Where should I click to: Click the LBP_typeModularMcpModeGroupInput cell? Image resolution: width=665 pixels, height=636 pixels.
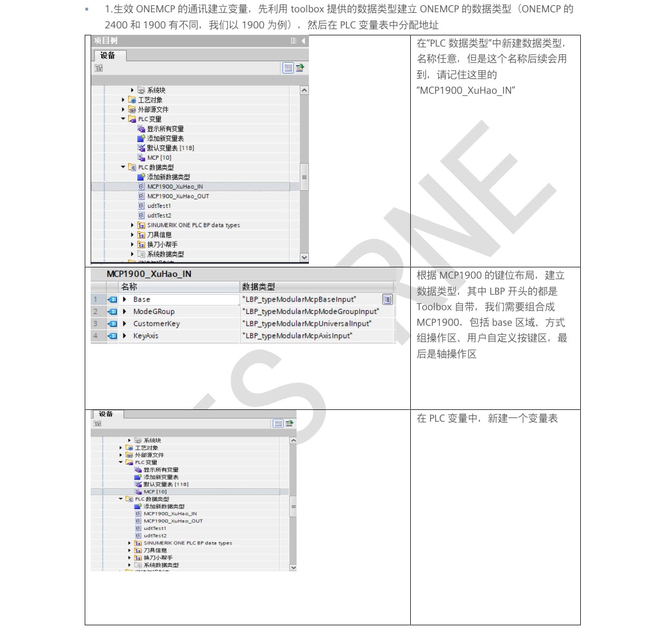point(317,311)
